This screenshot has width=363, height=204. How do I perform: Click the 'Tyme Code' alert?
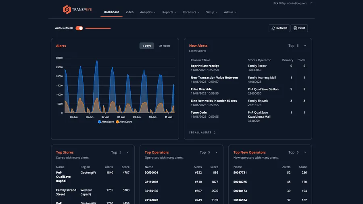click(198, 112)
